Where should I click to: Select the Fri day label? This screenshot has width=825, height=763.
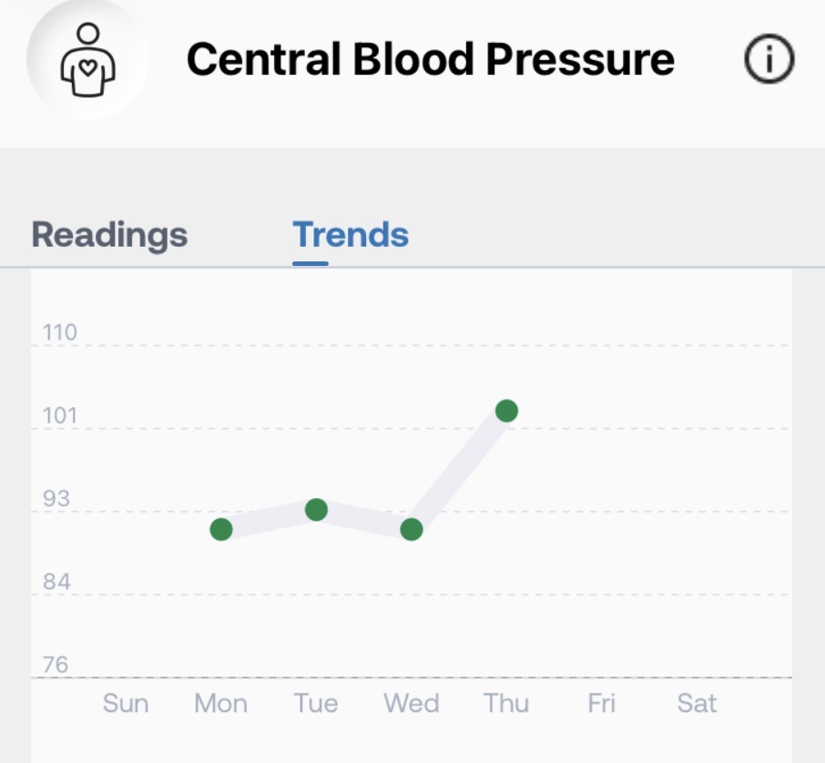tap(601, 704)
